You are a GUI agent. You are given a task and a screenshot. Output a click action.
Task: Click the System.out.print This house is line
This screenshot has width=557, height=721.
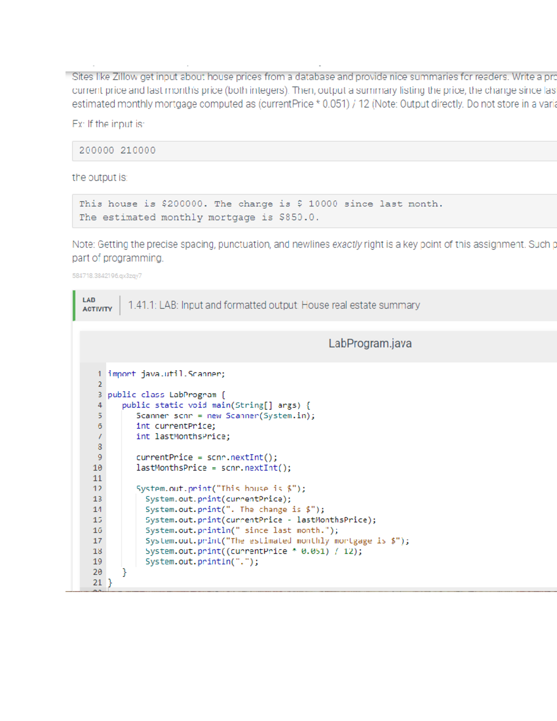[220, 488]
